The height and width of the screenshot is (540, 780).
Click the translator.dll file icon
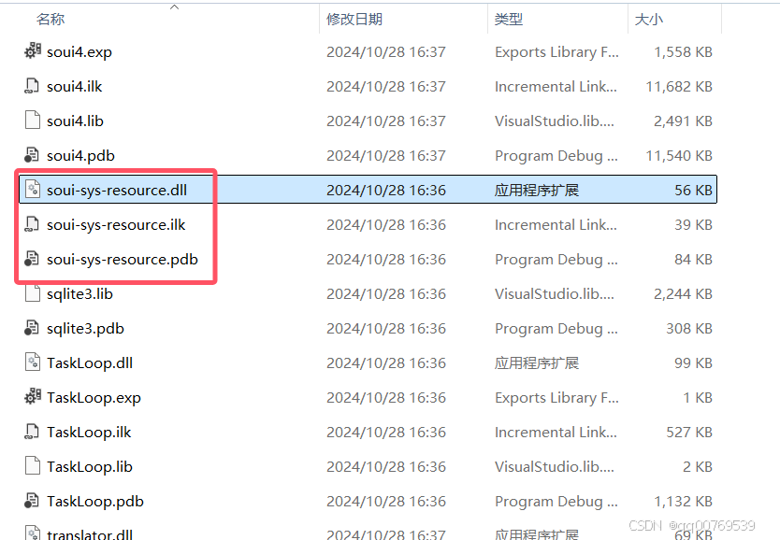31,533
